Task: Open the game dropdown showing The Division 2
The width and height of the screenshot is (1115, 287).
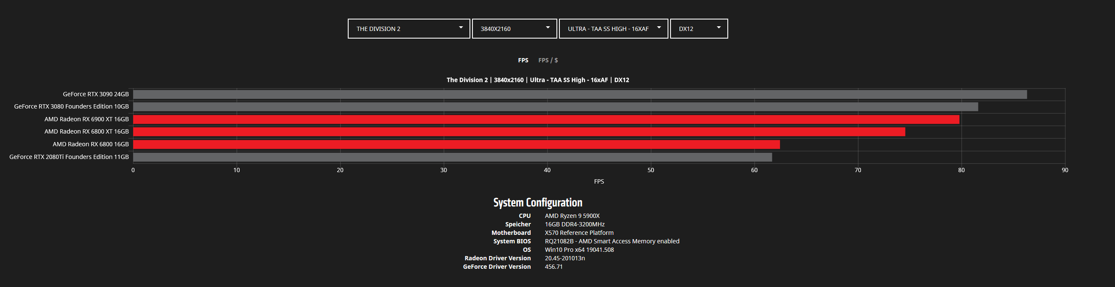Action: (408, 28)
